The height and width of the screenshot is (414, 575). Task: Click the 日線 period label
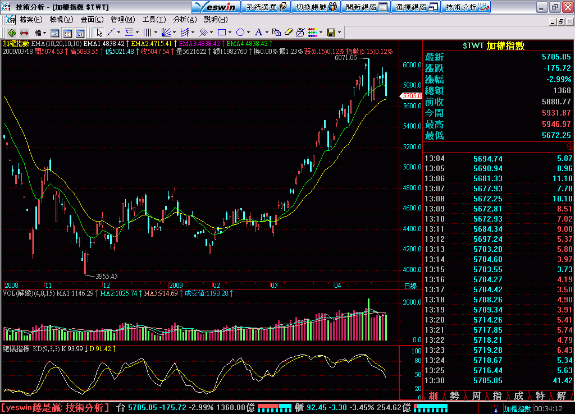tap(410, 286)
